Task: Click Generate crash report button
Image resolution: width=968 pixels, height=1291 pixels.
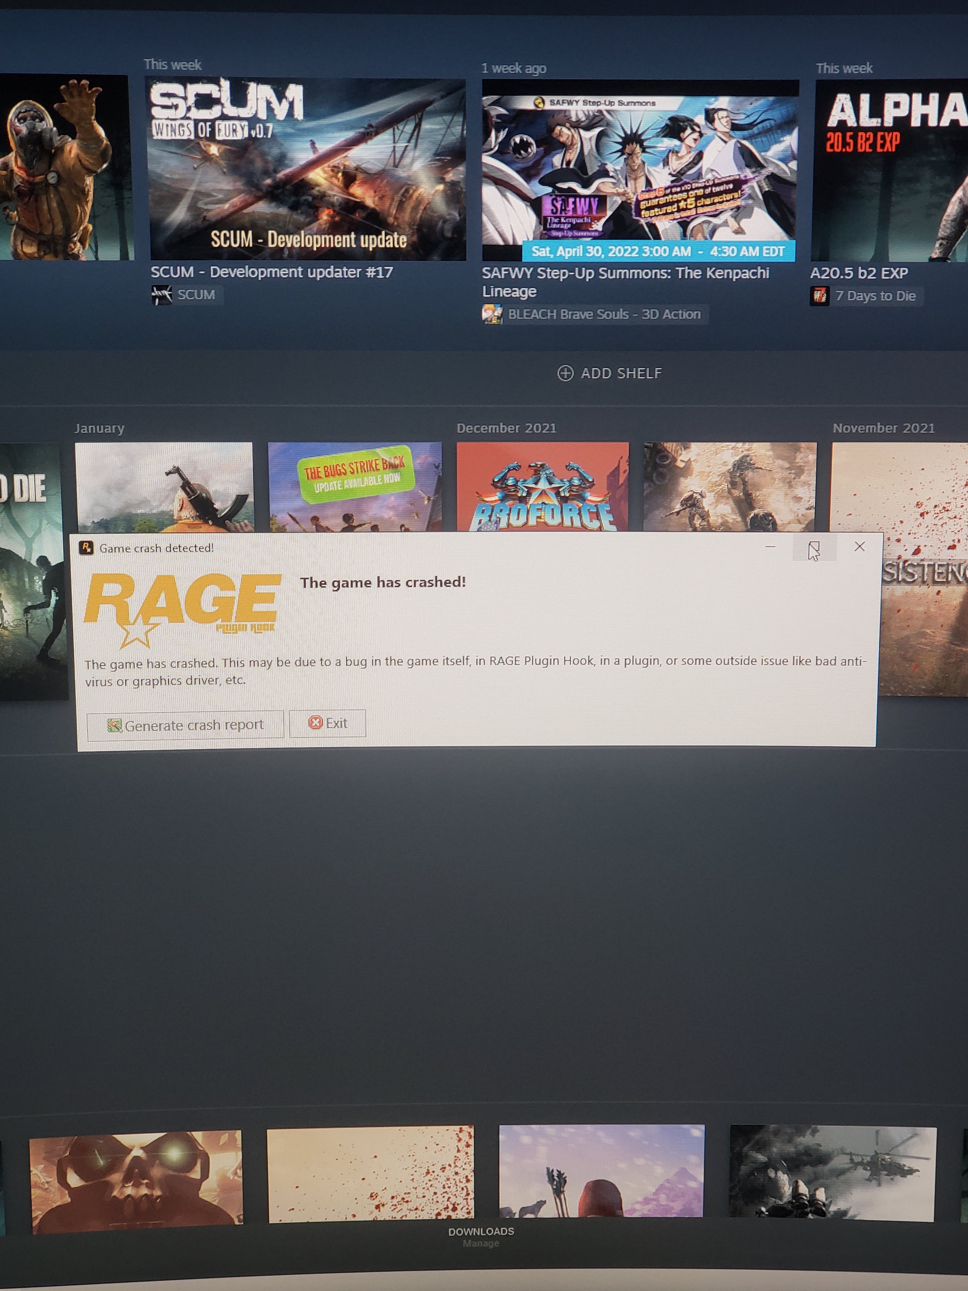Action: coord(185,725)
